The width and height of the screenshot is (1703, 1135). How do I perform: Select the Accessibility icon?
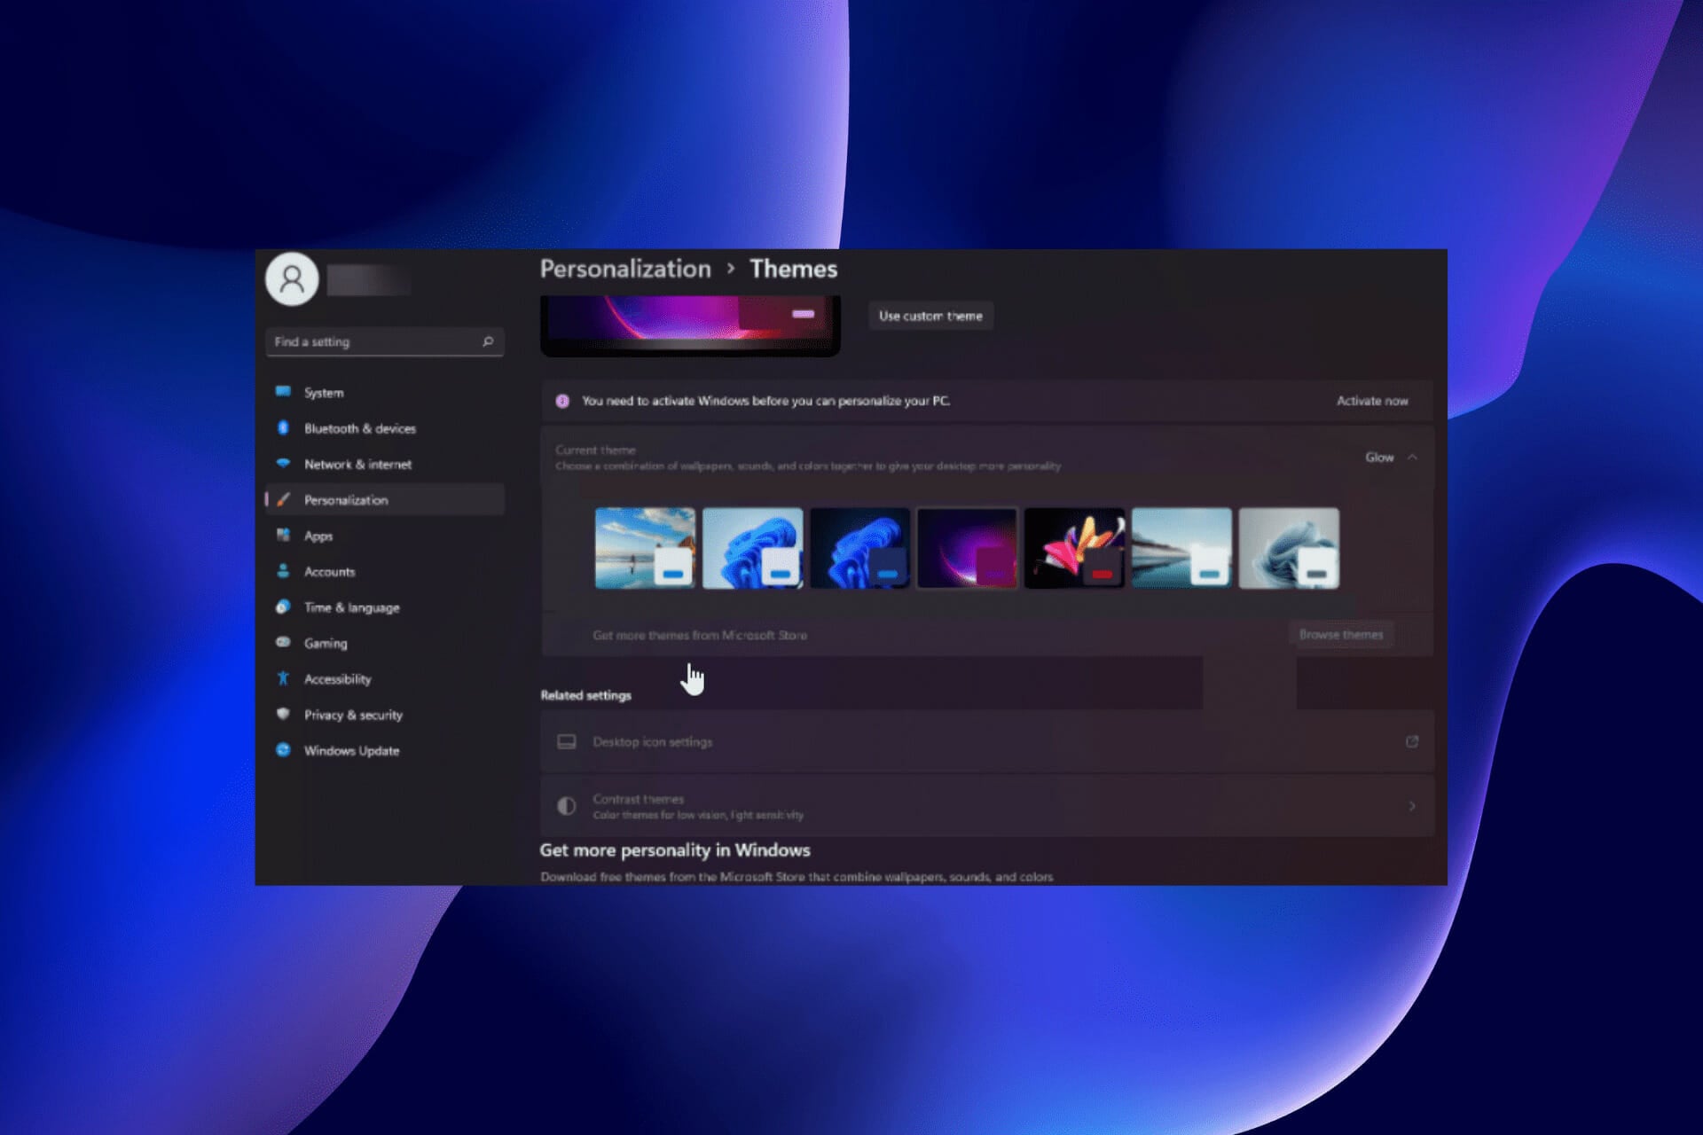click(283, 678)
